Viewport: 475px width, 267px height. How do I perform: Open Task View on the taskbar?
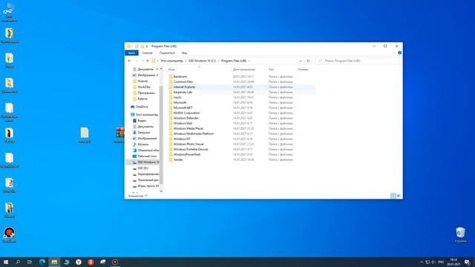(30, 262)
